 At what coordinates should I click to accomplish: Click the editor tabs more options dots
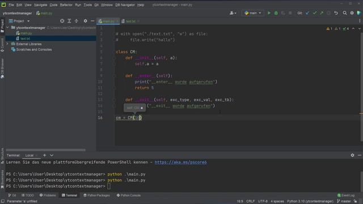(360, 21)
